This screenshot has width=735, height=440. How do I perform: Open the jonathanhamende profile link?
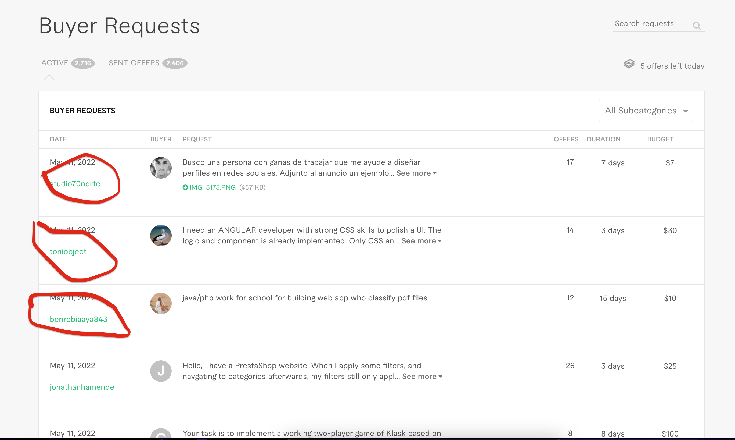pyautogui.click(x=82, y=387)
